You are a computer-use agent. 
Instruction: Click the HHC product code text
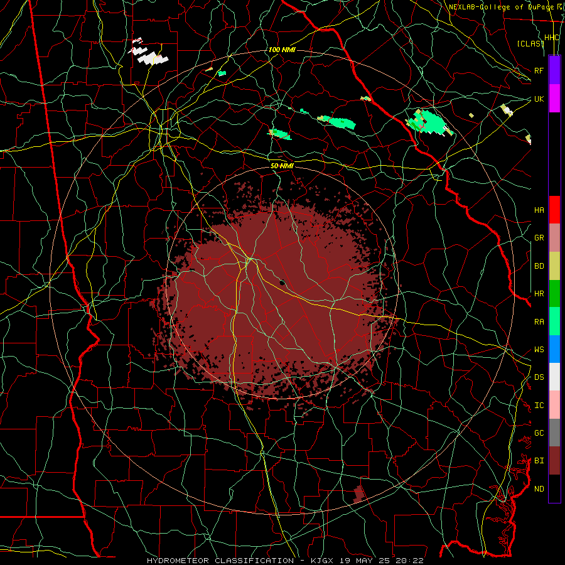click(x=552, y=38)
